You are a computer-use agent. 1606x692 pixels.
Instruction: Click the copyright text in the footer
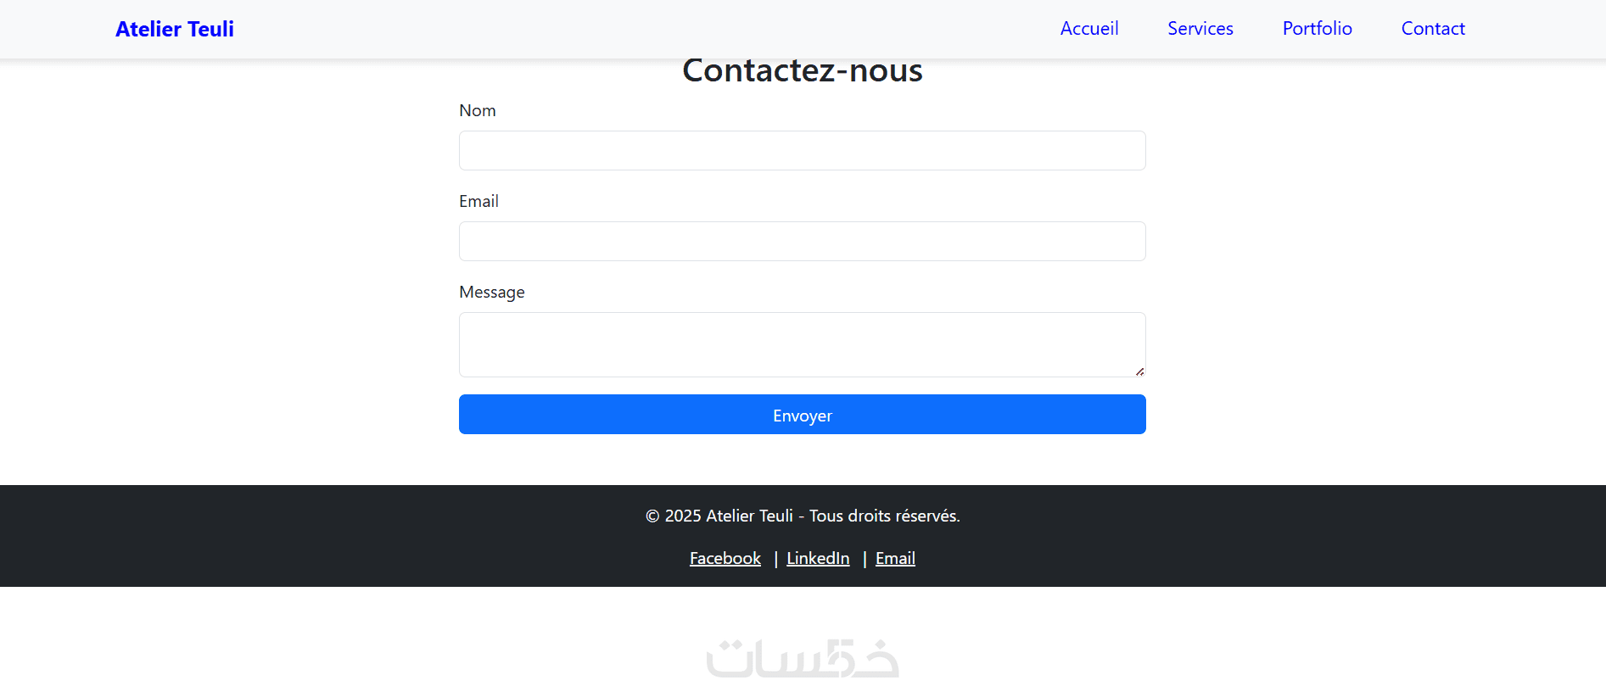coord(803,516)
